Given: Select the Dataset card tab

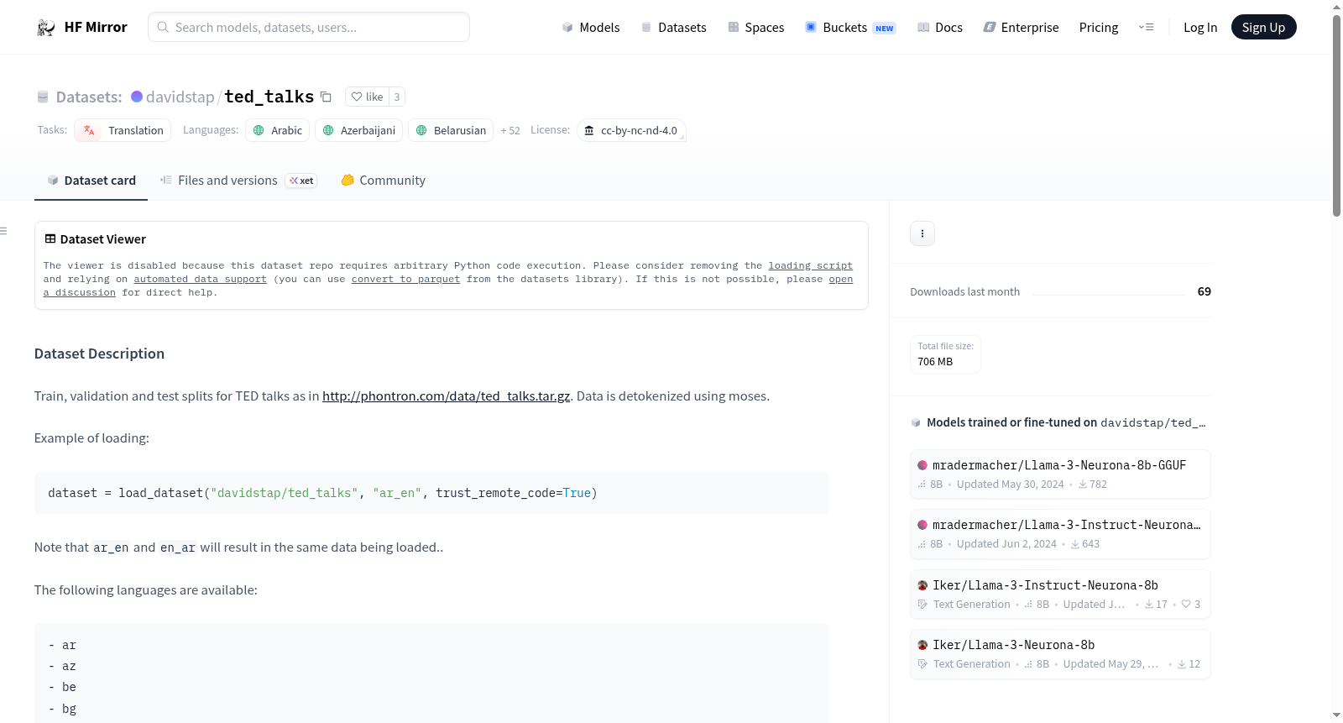Looking at the screenshot, I should 91,181.
